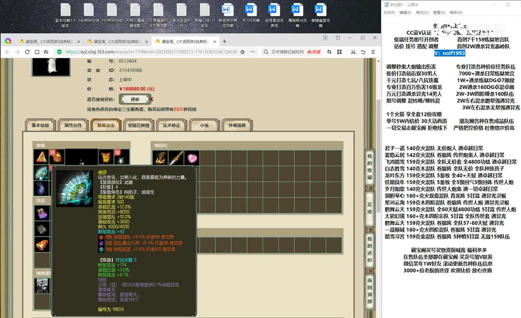521x318 pixels.
Task: Switch to the 外观道具 tab
Action: point(237,125)
